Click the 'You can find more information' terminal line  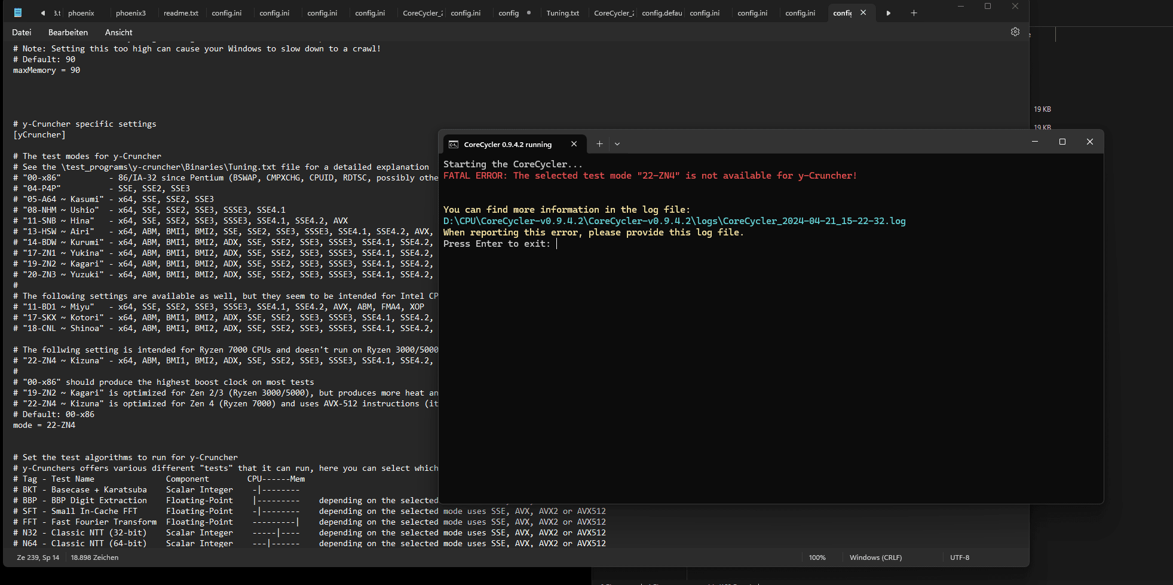566,210
